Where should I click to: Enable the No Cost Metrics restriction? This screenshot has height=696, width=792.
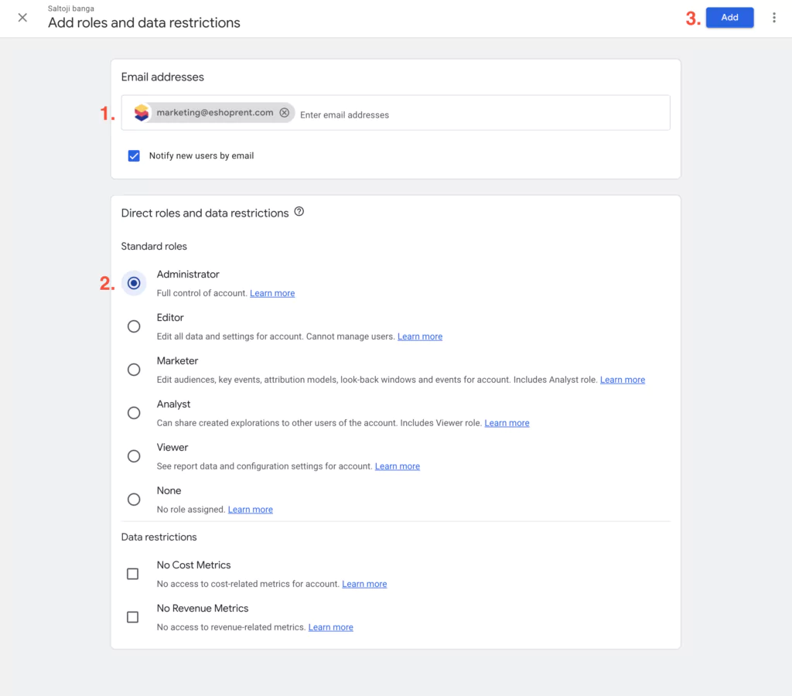point(133,574)
